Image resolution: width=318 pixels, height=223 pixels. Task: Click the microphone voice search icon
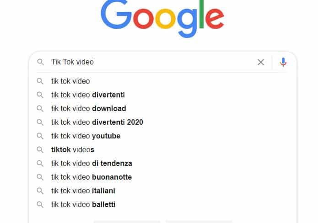[x=283, y=62]
